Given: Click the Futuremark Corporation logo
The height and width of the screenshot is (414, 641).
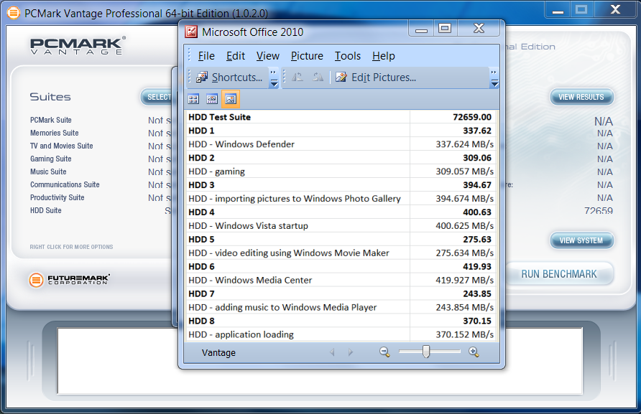Looking at the screenshot, I should 70,279.
